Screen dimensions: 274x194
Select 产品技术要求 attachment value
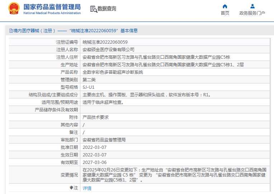[x=95, y=117]
